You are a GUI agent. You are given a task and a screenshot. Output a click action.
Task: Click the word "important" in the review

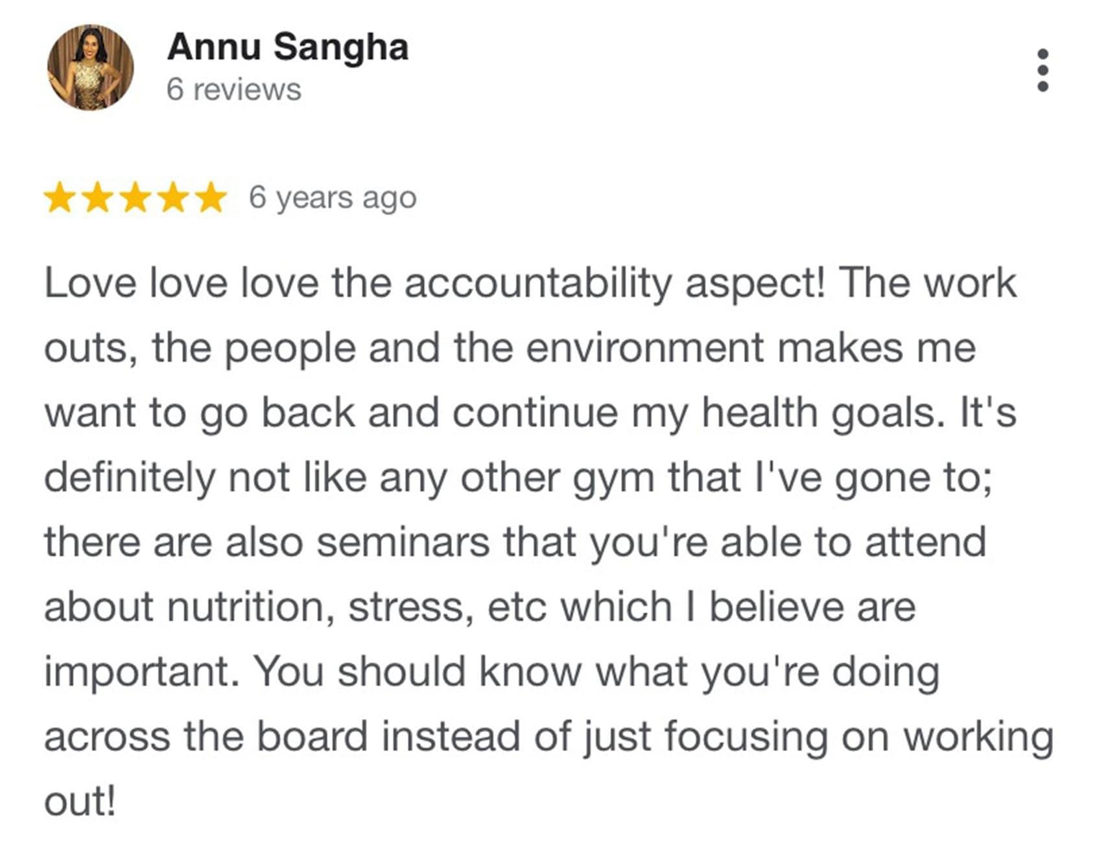tap(137, 672)
